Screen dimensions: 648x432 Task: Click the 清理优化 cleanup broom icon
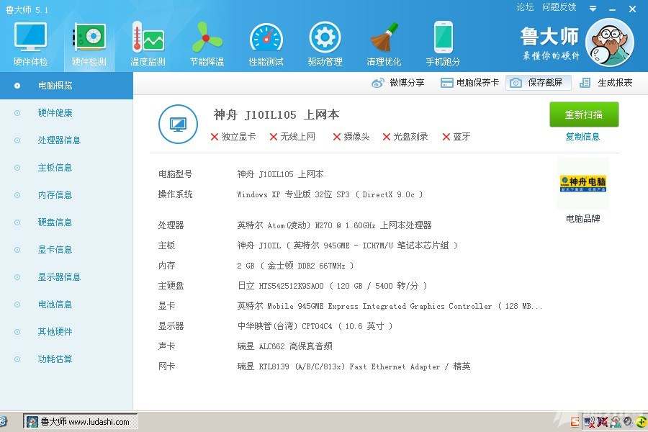(384, 43)
